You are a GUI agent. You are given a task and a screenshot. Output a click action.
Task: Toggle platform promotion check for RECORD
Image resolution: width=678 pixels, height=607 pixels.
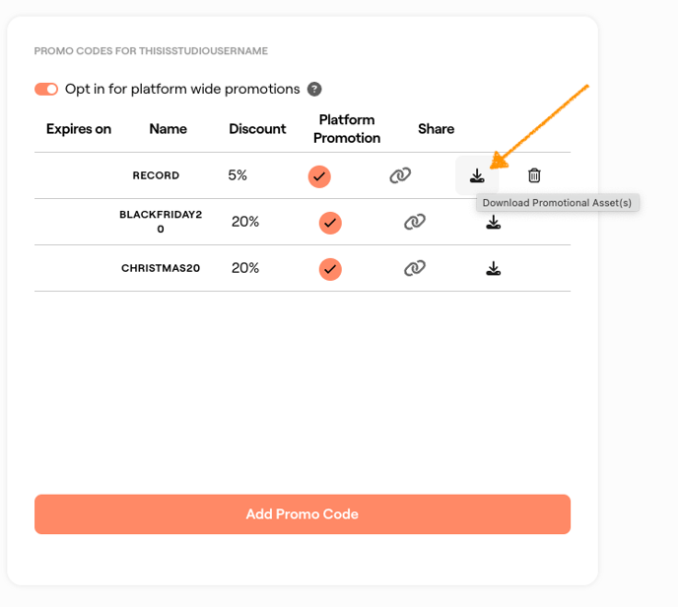318,175
